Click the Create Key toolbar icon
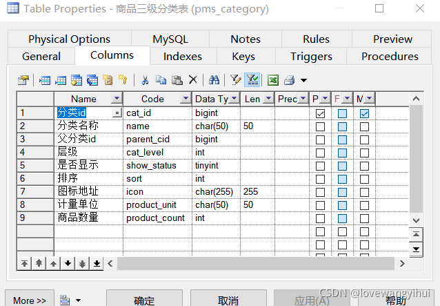This screenshot has height=306, width=440. click(x=123, y=80)
